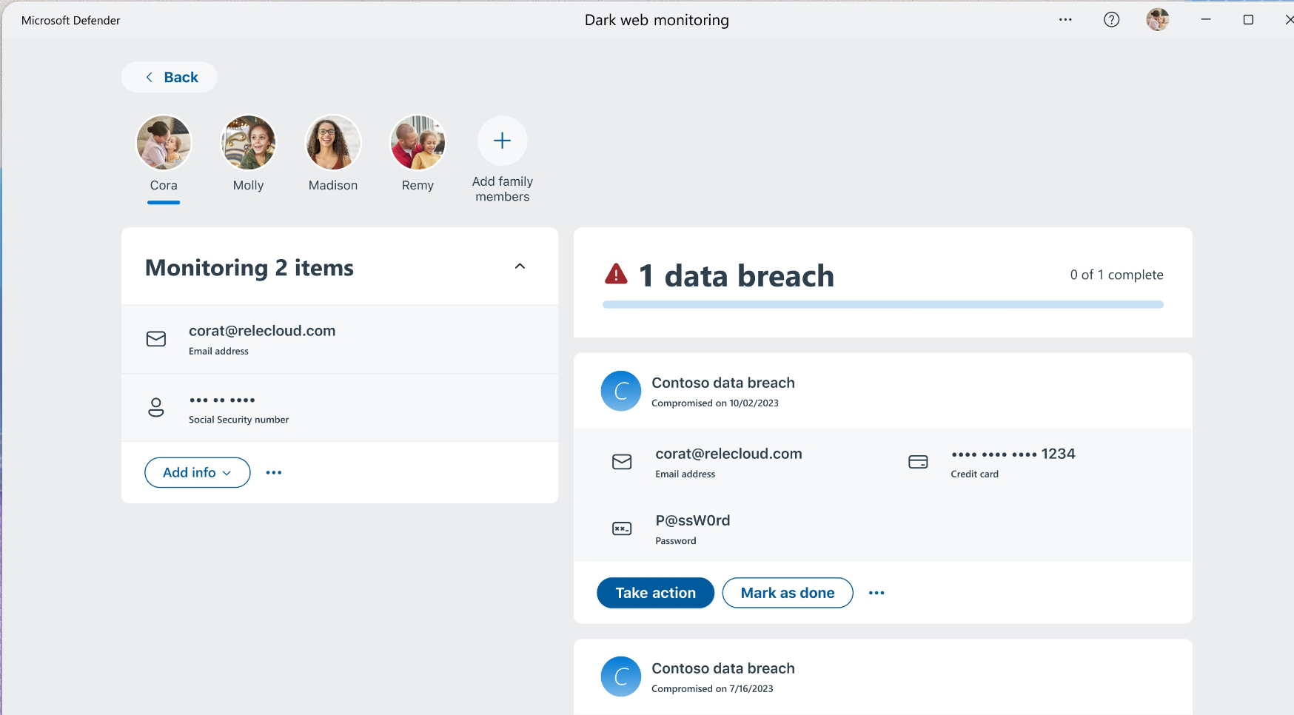Screen dimensions: 1294x715
Task: Click the 1 data breach heading
Action: 737,275
